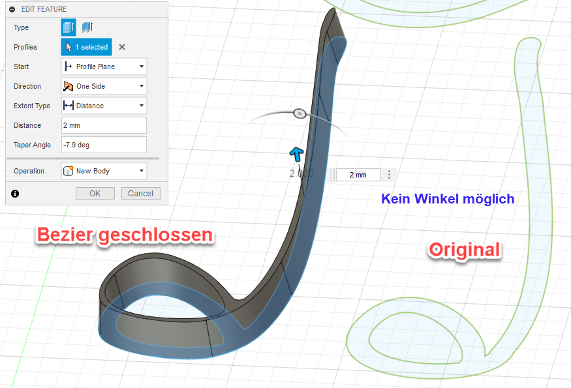Select the solid Extrude type icon

[x=69, y=27]
